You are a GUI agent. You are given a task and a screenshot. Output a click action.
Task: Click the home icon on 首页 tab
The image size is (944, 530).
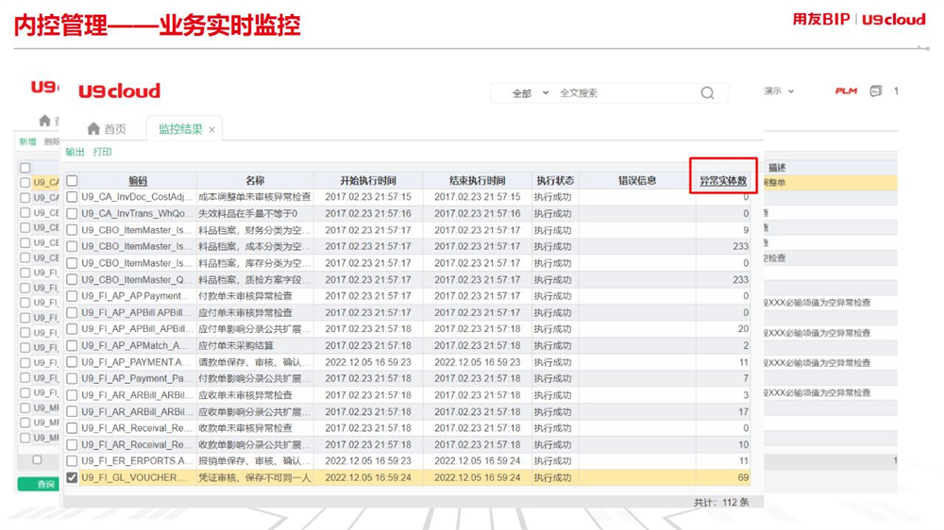[x=93, y=129]
